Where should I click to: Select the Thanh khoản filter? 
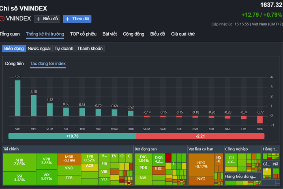tap(90, 49)
